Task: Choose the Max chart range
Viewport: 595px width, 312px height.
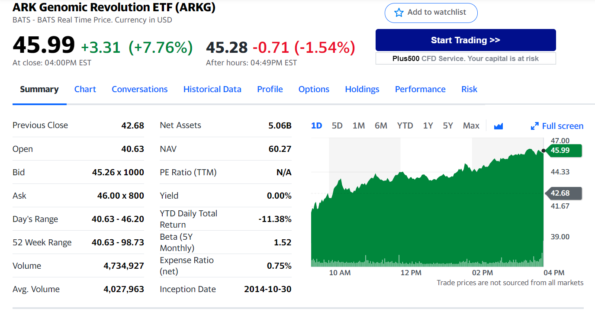Action: coord(471,125)
